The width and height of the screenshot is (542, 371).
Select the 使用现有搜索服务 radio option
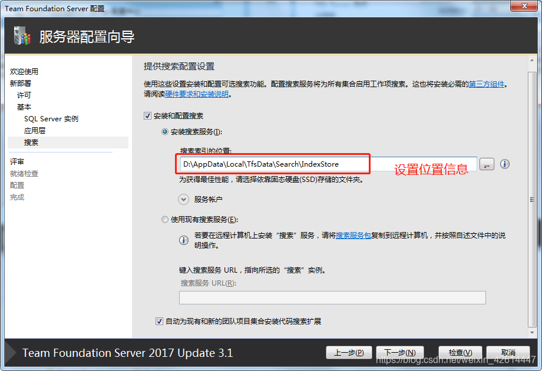click(165, 219)
